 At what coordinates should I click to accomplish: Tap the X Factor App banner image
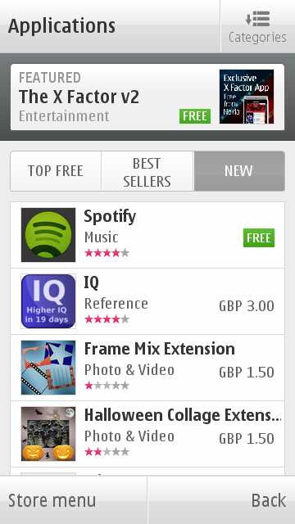click(x=247, y=97)
